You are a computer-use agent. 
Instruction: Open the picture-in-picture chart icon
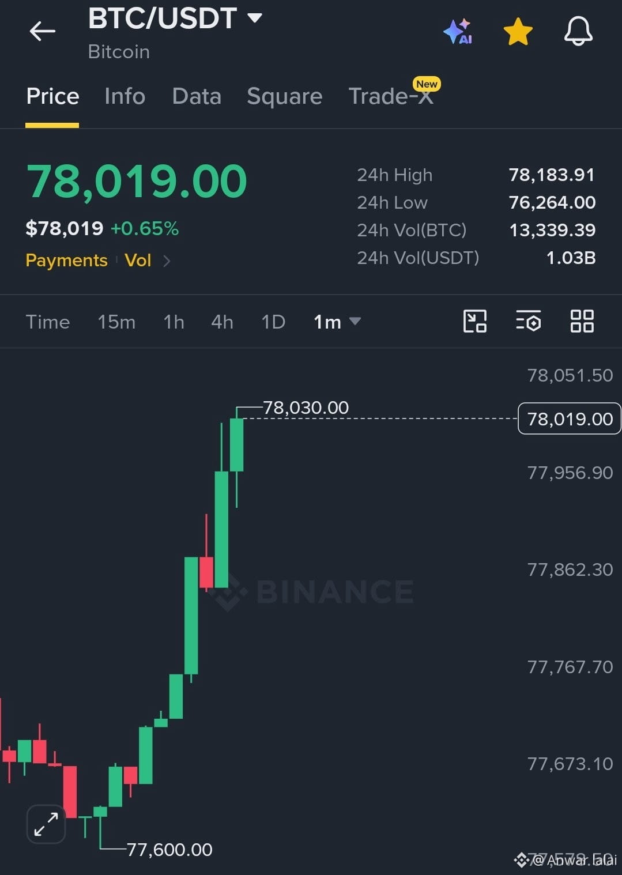[x=475, y=321]
